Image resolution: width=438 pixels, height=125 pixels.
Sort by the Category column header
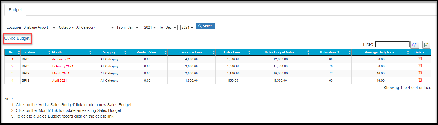(109, 52)
